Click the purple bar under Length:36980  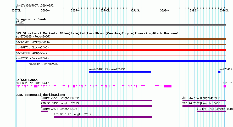point(97,100)
